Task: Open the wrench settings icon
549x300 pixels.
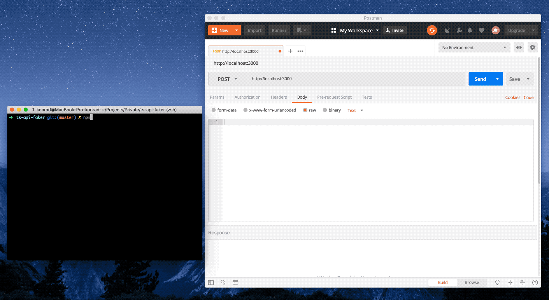Action: pyautogui.click(x=459, y=30)
